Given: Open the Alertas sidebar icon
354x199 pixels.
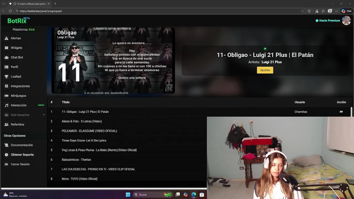Looking at the screenshot, I should tap(6, 38).
